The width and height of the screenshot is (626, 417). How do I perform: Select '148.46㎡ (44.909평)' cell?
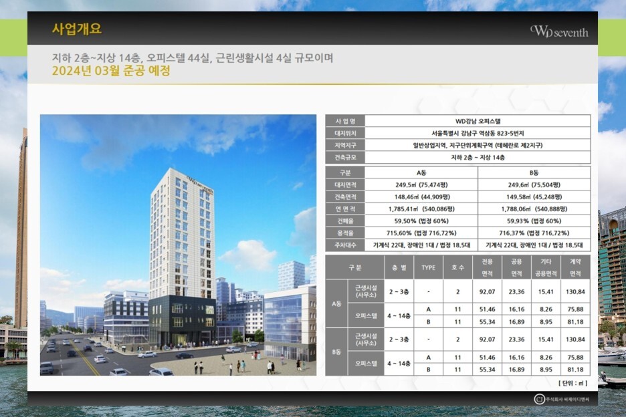(421, 196)
